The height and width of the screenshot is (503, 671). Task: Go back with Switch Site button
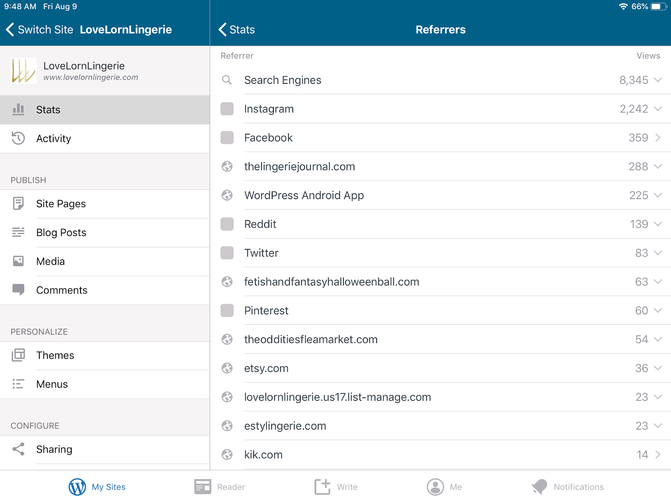[39, 30]
